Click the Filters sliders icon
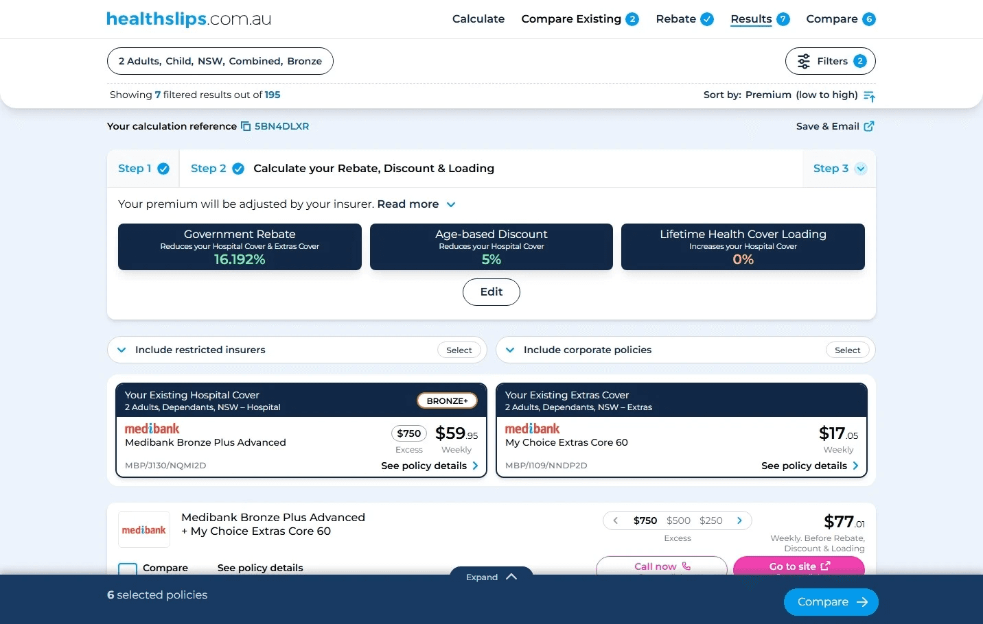 tap(803, 61)
